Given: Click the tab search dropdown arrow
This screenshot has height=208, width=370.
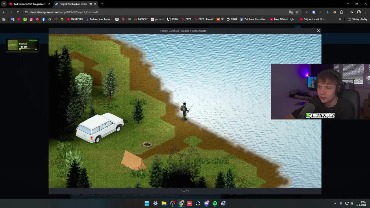Looking at the screenshot, I should (x=4, y=4).
